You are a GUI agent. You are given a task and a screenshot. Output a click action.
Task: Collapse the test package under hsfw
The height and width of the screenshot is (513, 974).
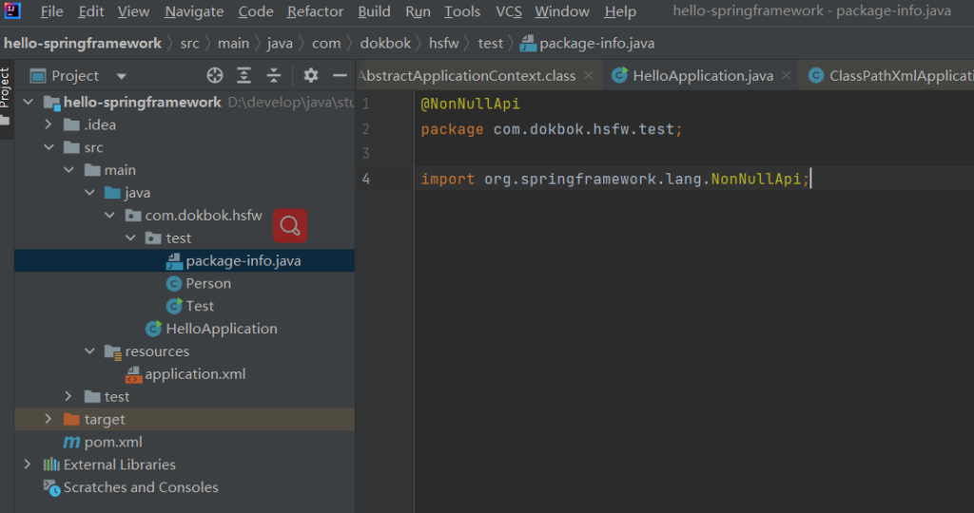click(130, 238)
